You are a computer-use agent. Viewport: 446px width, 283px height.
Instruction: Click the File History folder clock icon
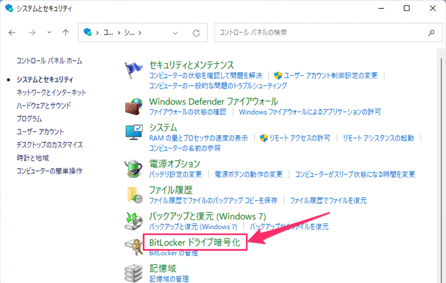point(134,195)
